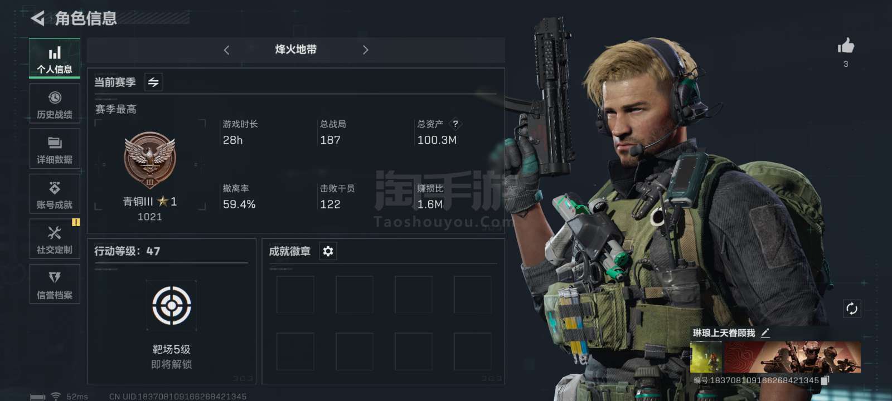This screenshot has width=892, height=401.
Task: Open the 信誉档案 reputation section
Action: point(55,284)
